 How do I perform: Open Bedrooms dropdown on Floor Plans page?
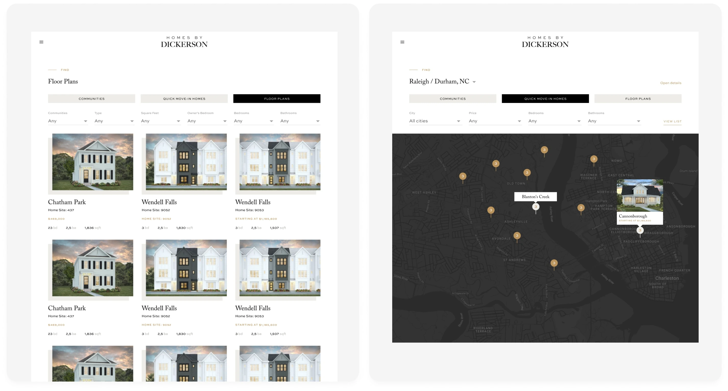[x=254, y=121]
